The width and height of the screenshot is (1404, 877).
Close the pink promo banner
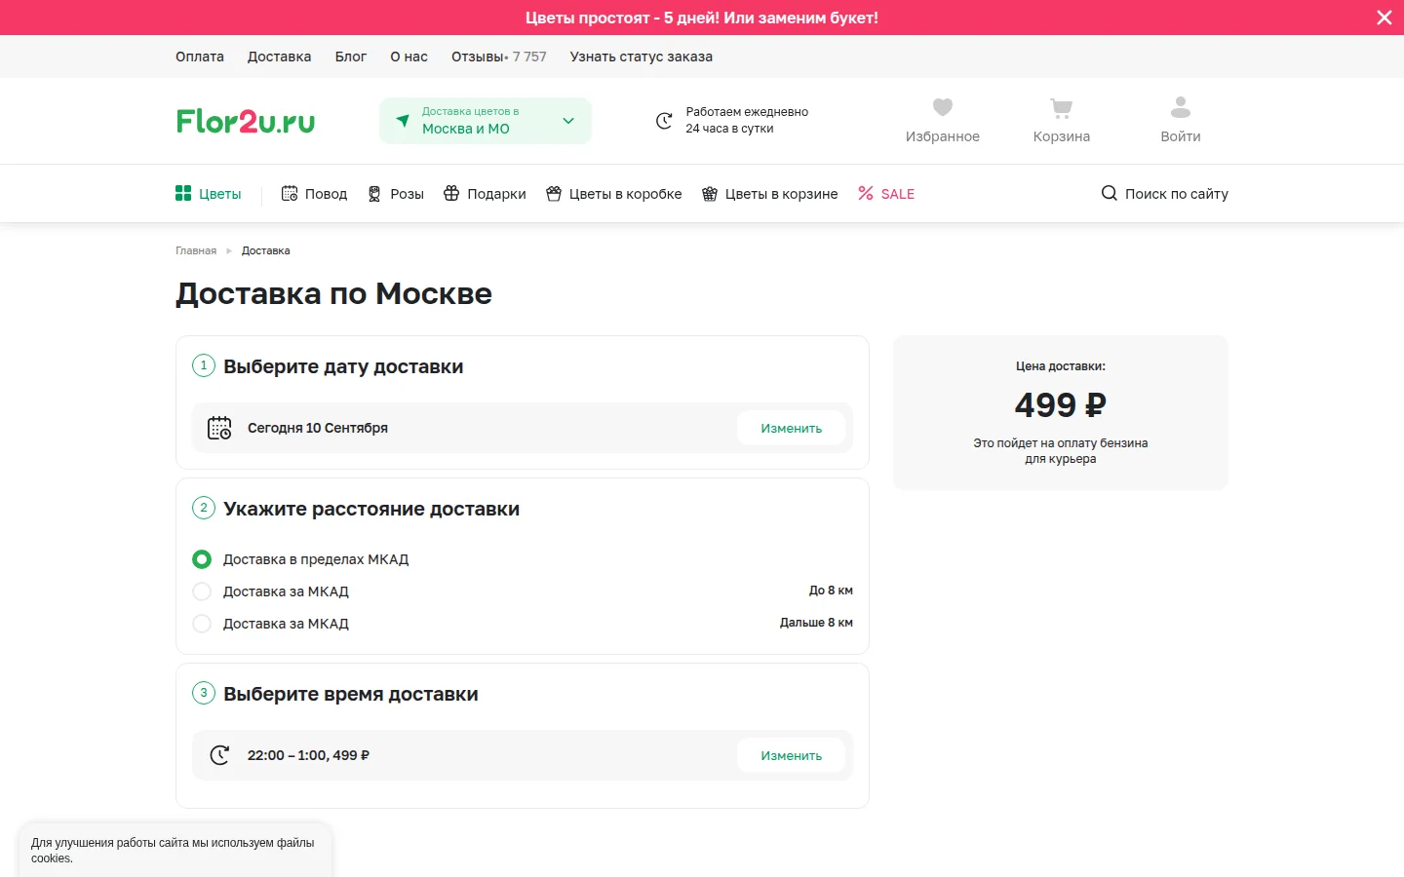point(1384,18)
